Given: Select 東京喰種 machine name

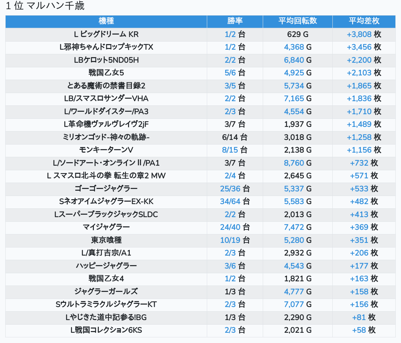Looking at the screenshot, I should (106, 240).
